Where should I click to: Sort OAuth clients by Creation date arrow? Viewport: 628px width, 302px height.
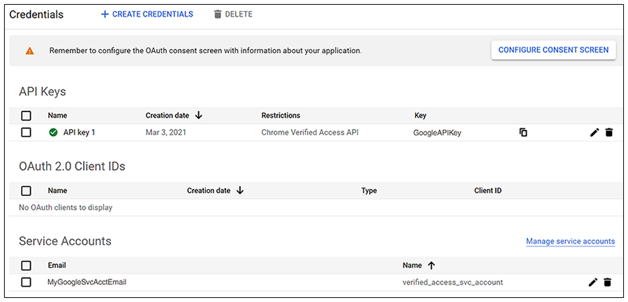[x=240, y=190]
